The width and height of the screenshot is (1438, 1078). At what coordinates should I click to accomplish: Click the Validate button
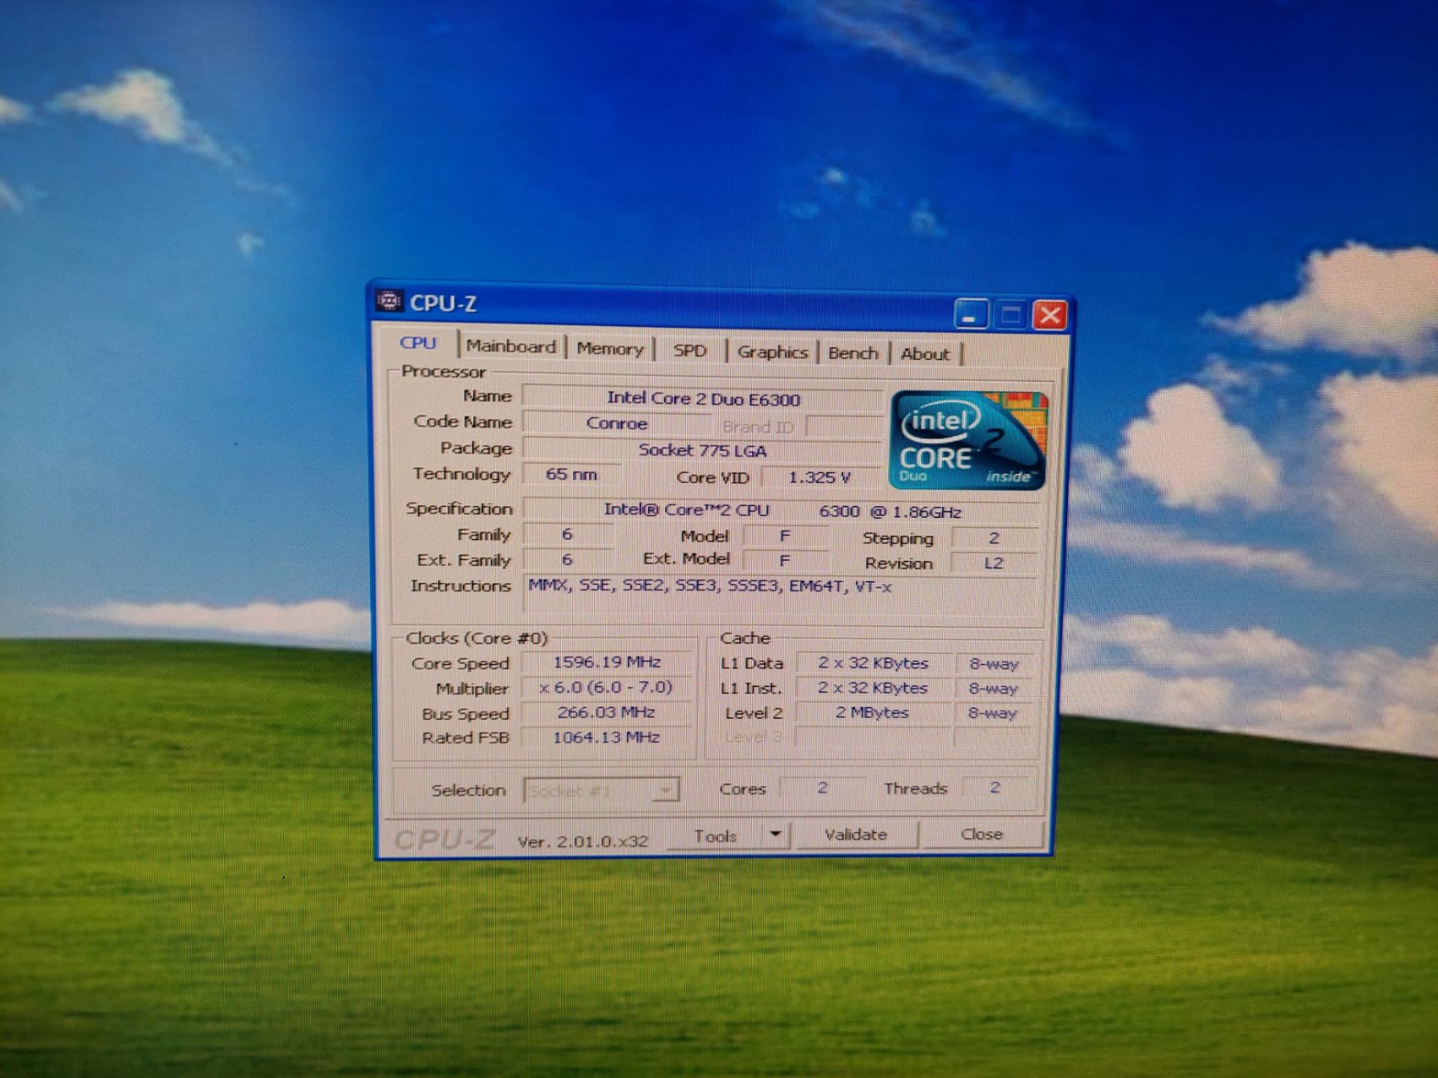pos(855,834)
